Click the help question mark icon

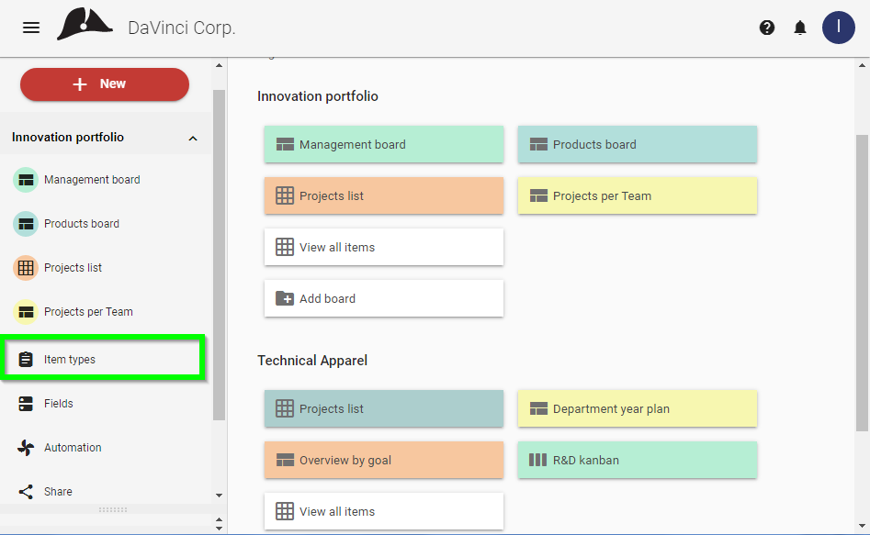point(767,28)
